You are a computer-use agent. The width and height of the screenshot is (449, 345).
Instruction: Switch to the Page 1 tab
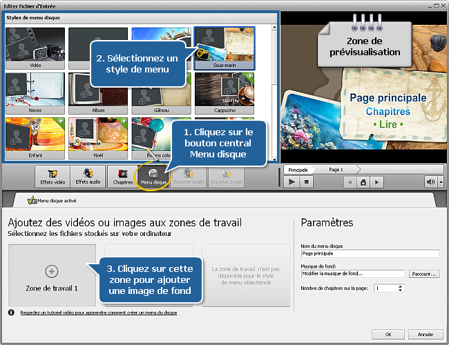coord(336,169)
